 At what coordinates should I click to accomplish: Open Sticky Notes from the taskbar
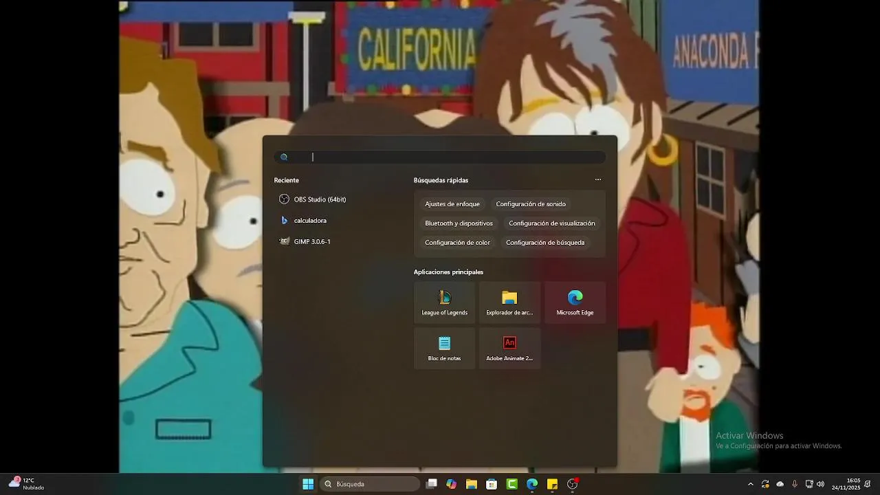tap(552, 484)
